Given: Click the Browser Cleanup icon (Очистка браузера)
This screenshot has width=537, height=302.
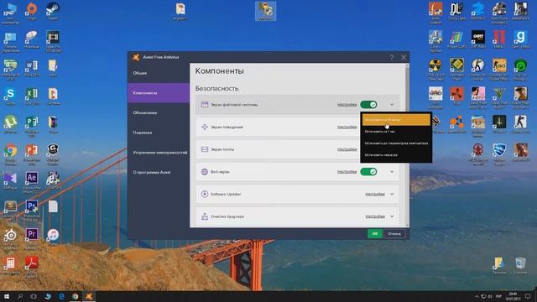Looking at the screenshot, I should pyautogui.click(x=205, y=216).
